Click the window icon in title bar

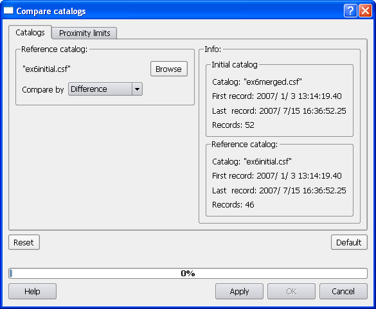(x=8, y=10)
